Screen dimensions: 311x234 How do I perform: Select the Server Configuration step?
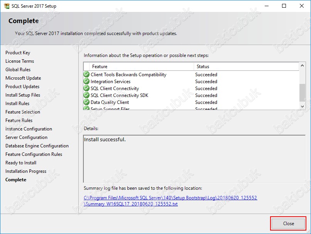(x=26, y=137)
